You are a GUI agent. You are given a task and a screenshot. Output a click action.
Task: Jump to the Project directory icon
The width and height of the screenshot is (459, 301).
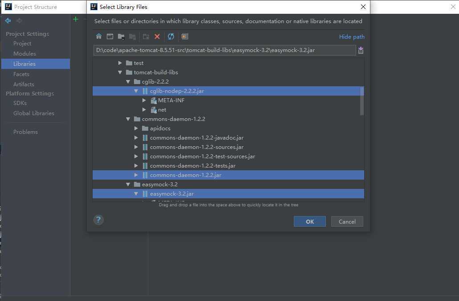(x=121, y=36)
